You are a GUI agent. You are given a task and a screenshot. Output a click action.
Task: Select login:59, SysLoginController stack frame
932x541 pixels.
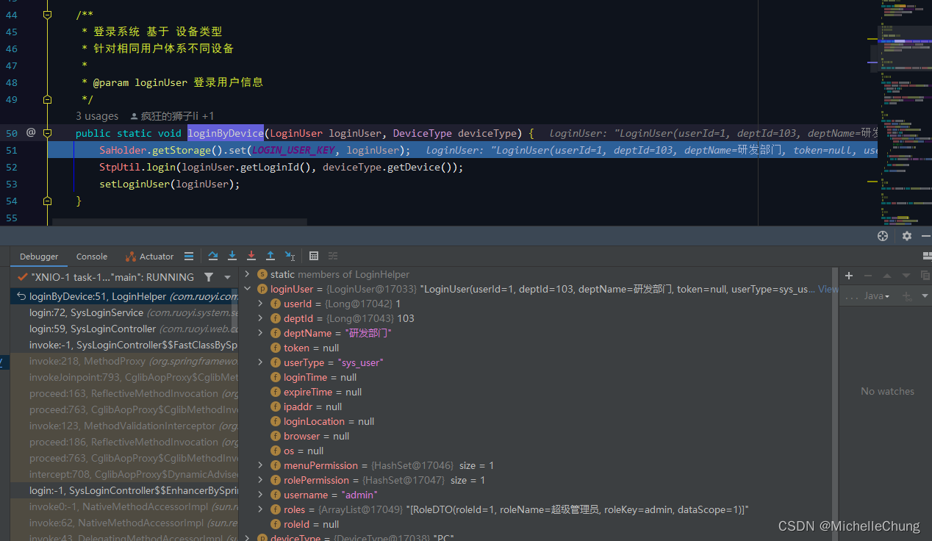click(x=124, y=329)
